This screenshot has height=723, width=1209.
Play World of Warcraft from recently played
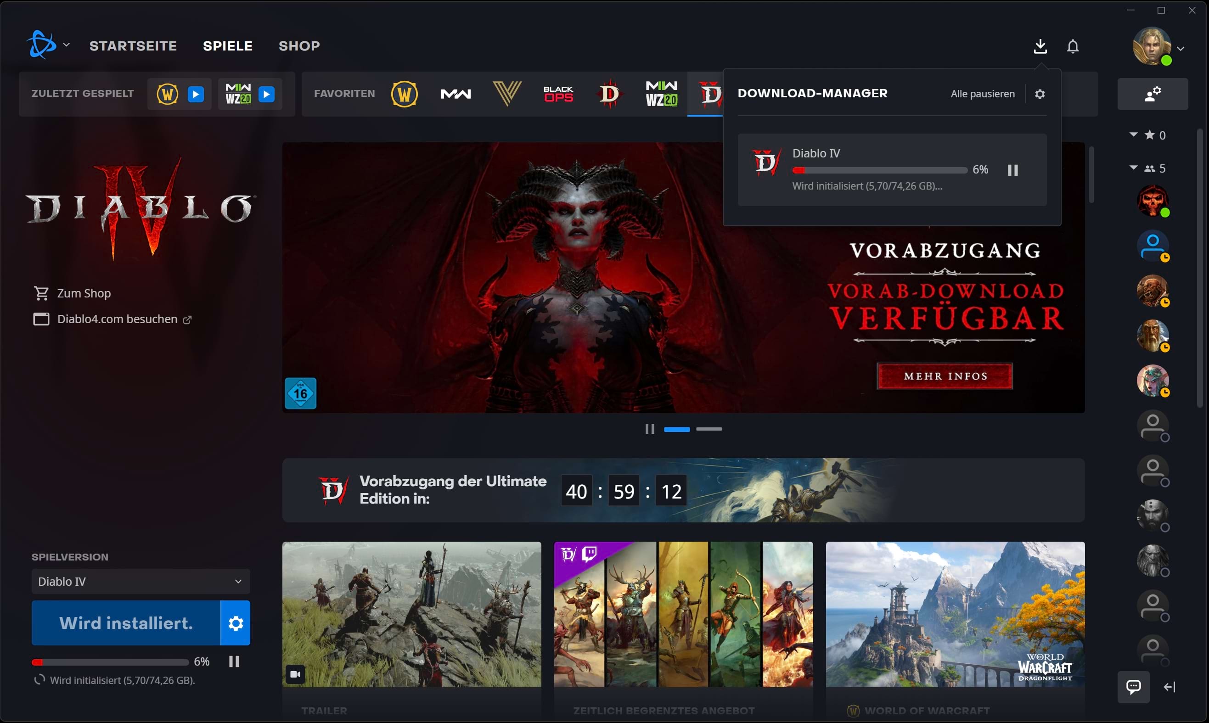[196, 94]
